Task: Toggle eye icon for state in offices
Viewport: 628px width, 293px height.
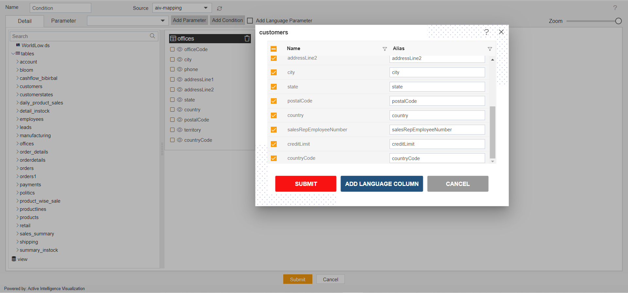Action: (x=180, y=100)
